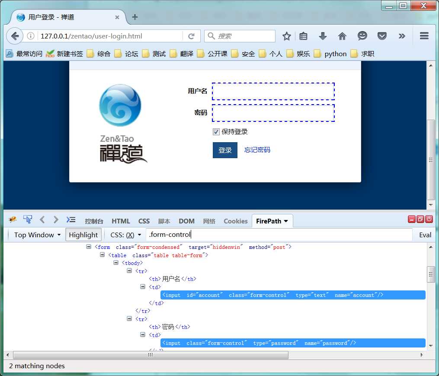
Task: Select the highlighted account input node
Action: [x=293, y=295]
